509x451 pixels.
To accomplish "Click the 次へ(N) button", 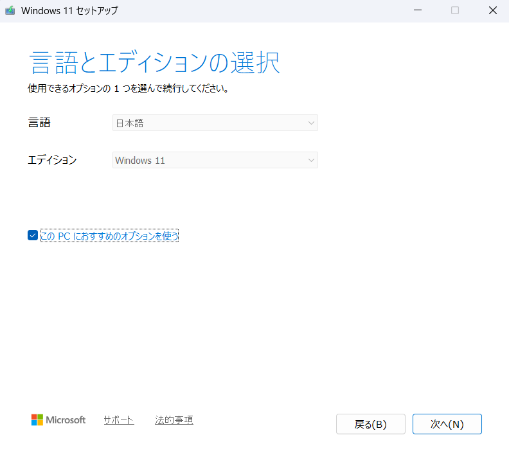I will [447, 424].
